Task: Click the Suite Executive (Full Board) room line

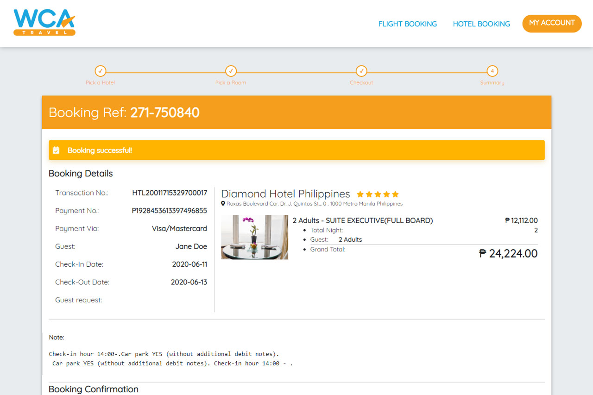Action: 363,221
